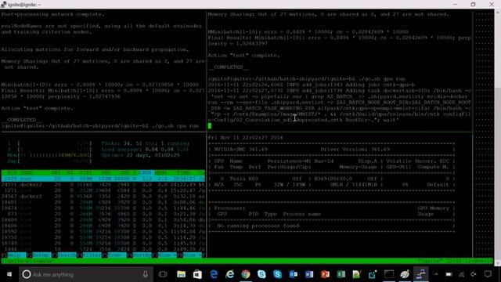Click the PuTTY window vertical scrollbar
This screenshot has width=501, height=282.
tap(498, 138)
